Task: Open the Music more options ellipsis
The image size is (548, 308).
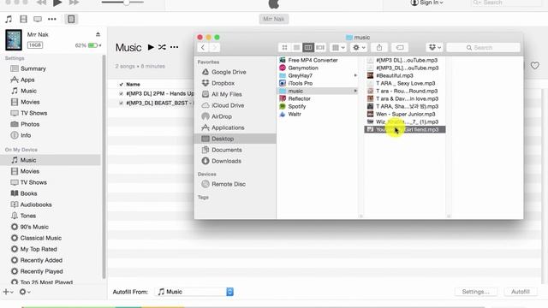Action: pos(174,47)
